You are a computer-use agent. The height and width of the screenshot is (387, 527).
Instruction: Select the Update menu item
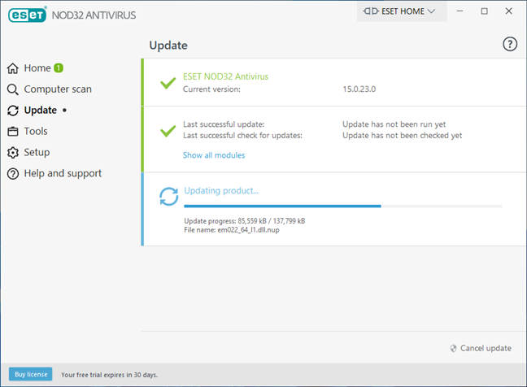tap(41, 111)
